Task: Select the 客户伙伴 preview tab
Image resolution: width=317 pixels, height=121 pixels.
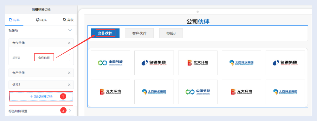Action: point(139,33)
